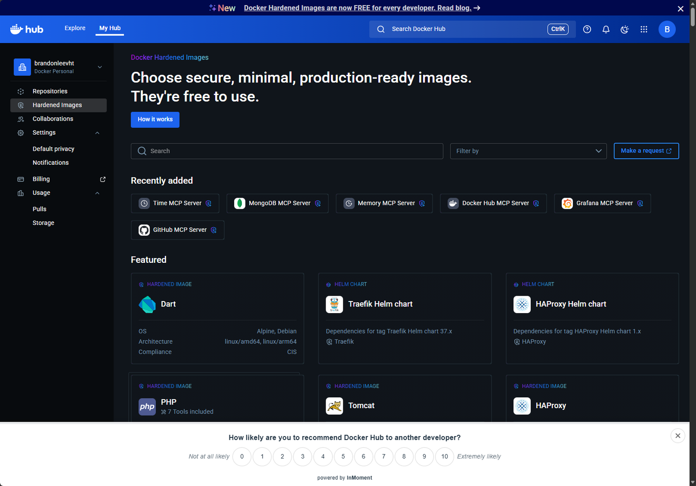The height and width of the screenshot is (486, 696).
Task: Collapse the Settings section chevron
Action: tap(97, 133)
